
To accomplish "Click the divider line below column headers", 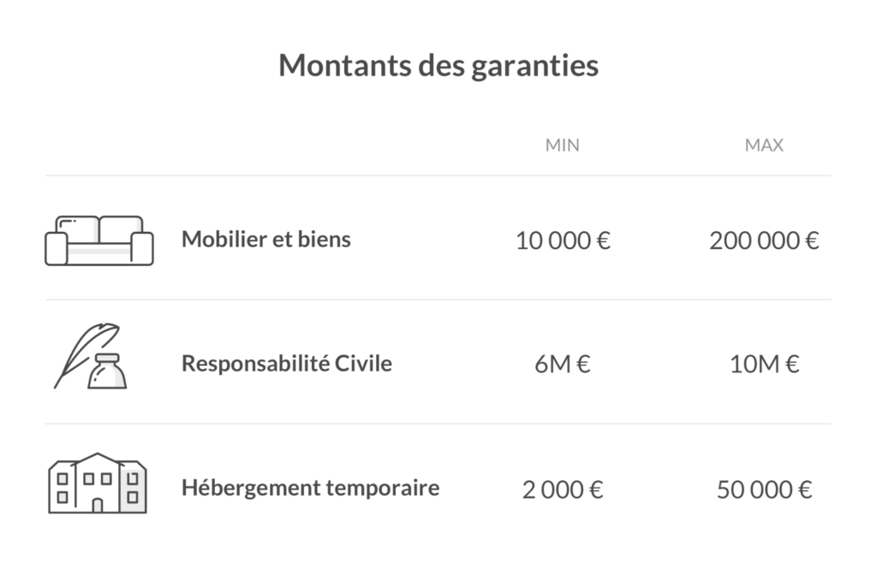I will (x=438, y=175).
